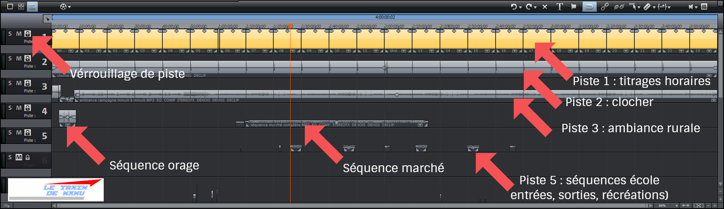This screenshot has width=724, height=209.
Task: Select the razor cut tool
Action: [647, 6]
